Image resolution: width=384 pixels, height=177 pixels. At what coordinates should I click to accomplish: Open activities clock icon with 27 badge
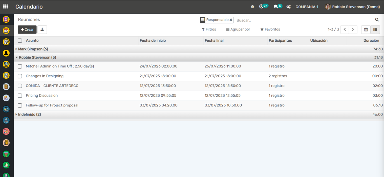261,7
